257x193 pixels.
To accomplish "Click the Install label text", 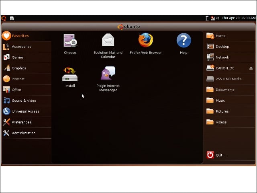I will tap(70, 86).
